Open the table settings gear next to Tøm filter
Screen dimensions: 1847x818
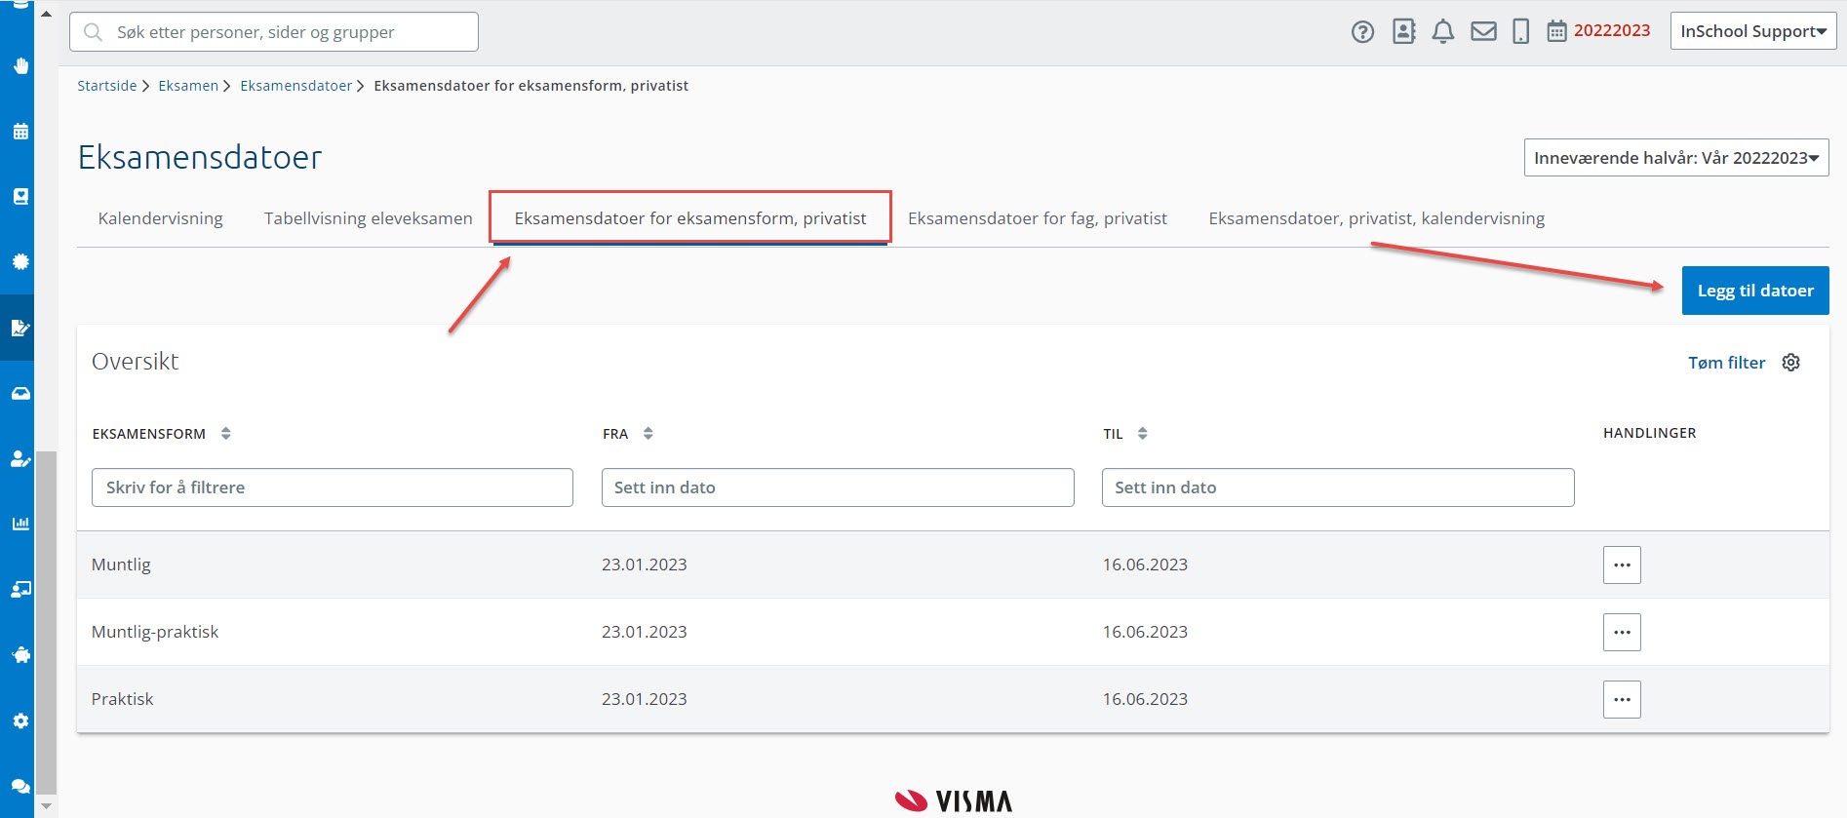[x=1790, y=363]
